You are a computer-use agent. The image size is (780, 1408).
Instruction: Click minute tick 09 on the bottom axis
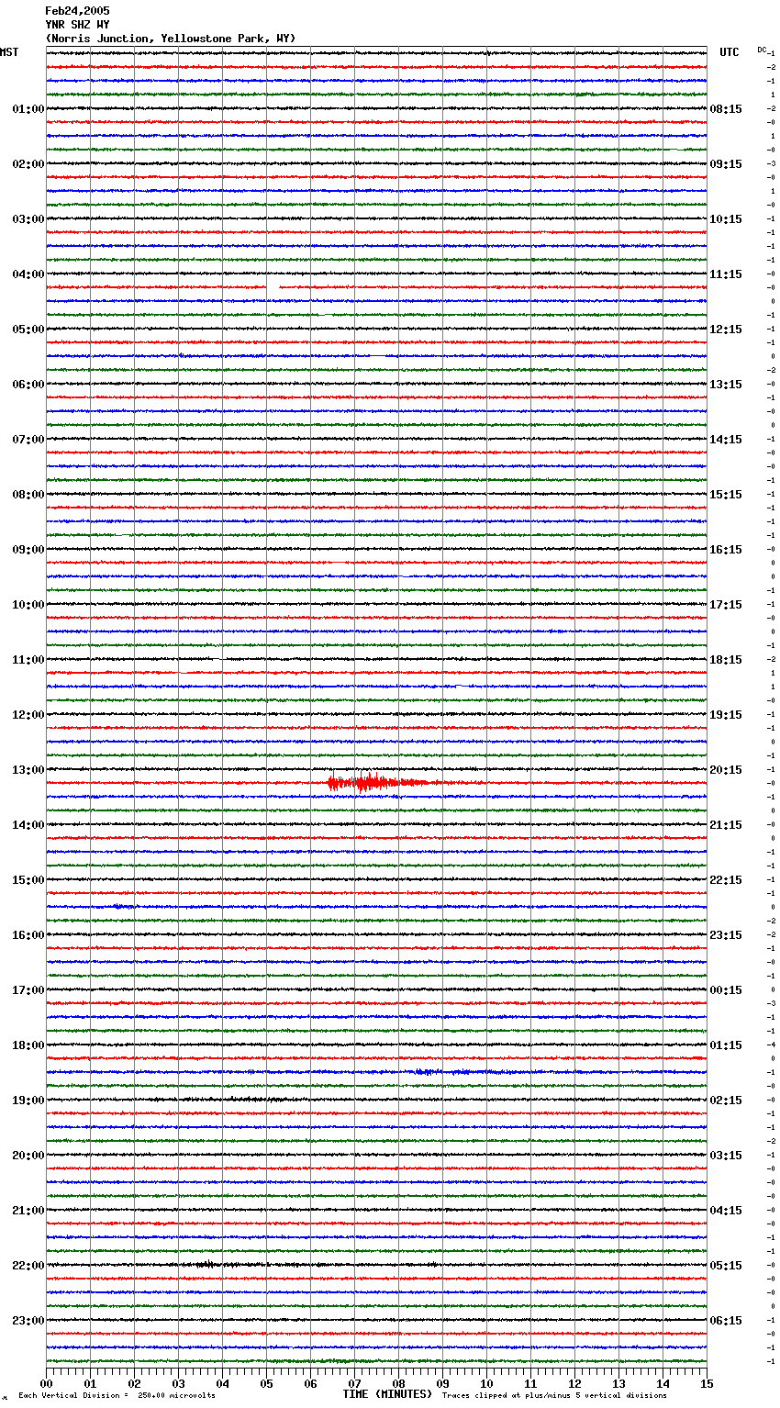[x=442, y=1383]
